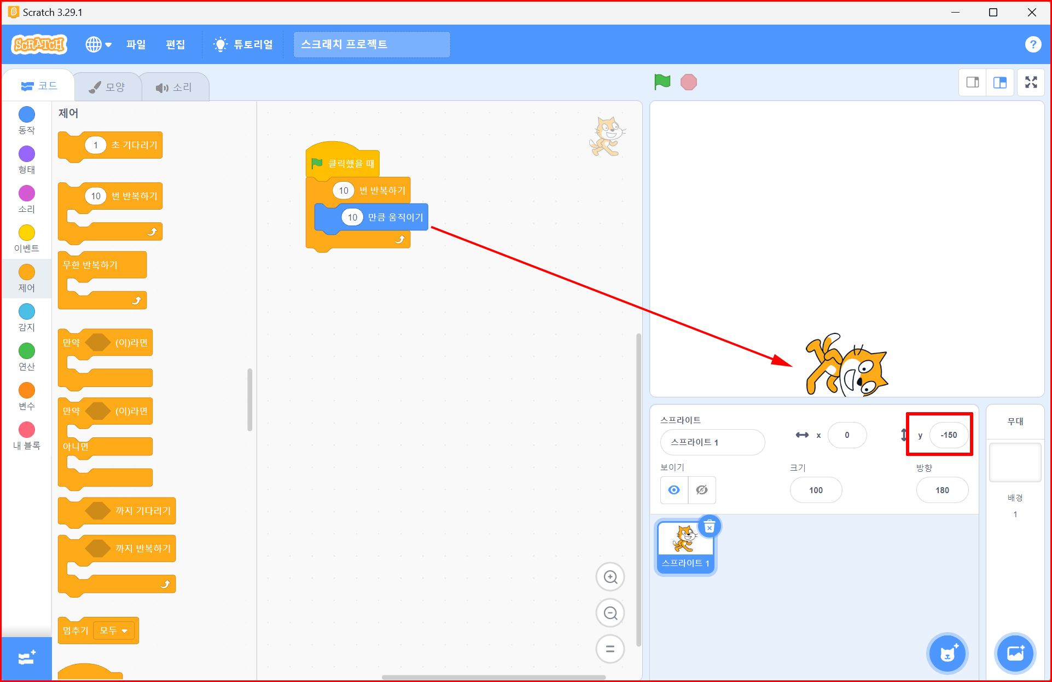This screenshot has width=1052, height=682.
Task: Zoom out the code workspace
Action: pyautogui.click(x=610, y=613)
